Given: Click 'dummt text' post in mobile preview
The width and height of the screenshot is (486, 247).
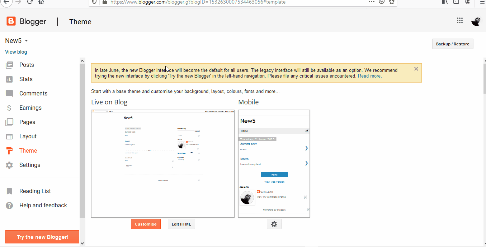Looking at the screenshot, I should (x=249, y=144).
